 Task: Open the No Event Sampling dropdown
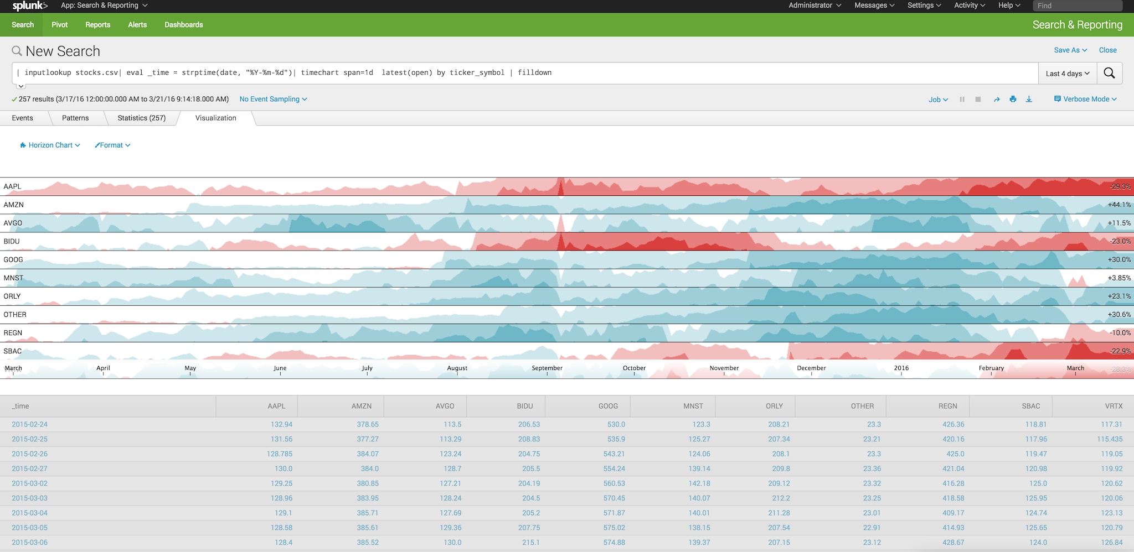273,99
